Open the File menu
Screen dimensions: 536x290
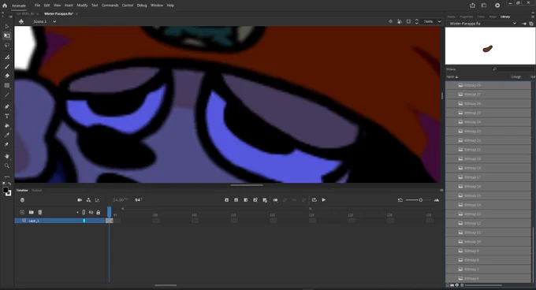37,6
